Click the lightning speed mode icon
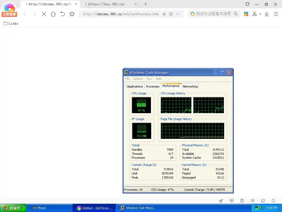 [x=164, y=14]
